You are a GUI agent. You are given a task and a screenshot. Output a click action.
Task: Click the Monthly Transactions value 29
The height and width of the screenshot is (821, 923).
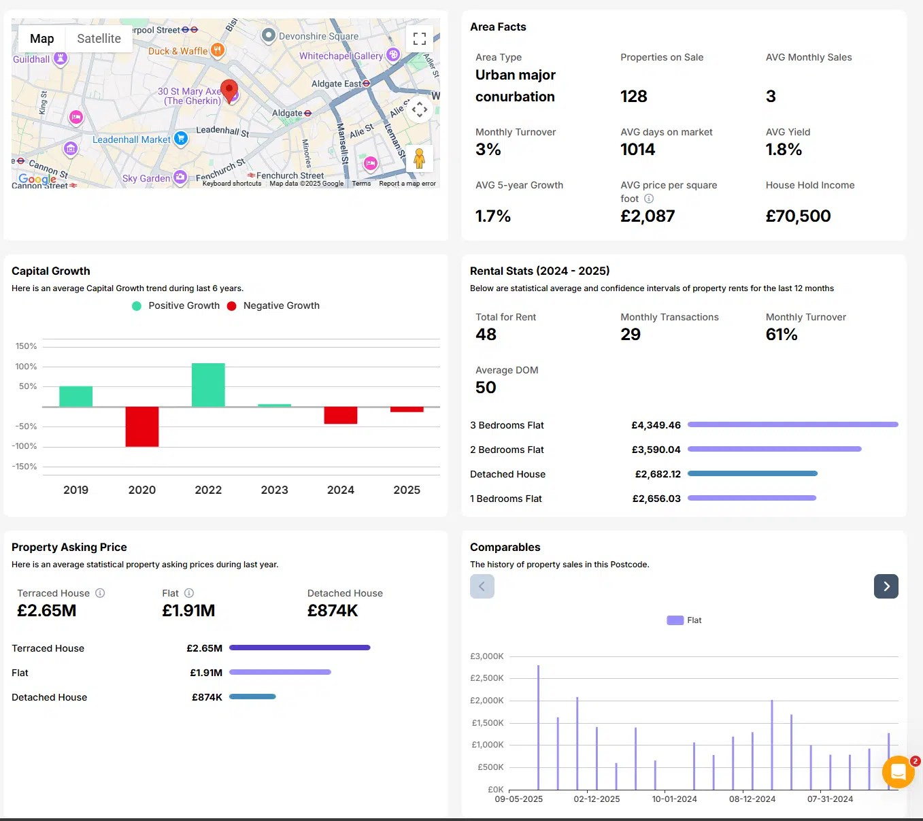tap(631, 335)
